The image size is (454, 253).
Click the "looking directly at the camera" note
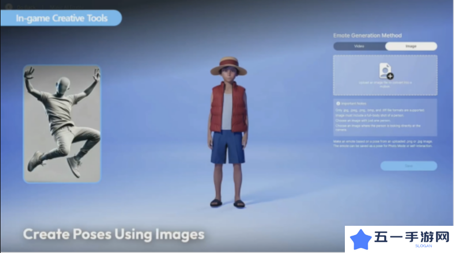378,128
